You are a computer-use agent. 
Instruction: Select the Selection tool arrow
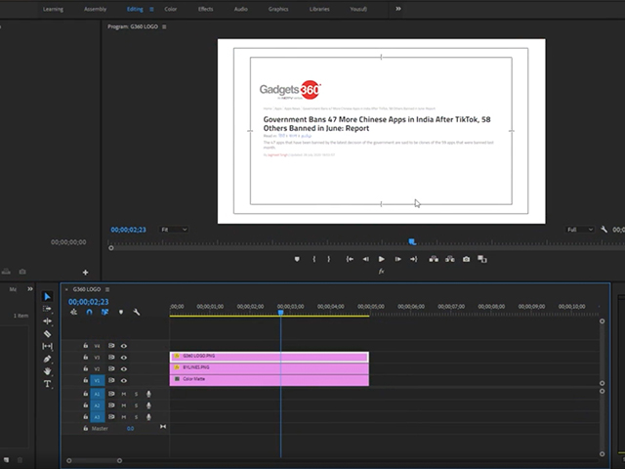(47, 296)
